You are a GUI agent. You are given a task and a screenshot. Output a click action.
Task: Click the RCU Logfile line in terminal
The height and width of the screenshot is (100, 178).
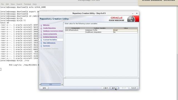(x=24, y=65)
